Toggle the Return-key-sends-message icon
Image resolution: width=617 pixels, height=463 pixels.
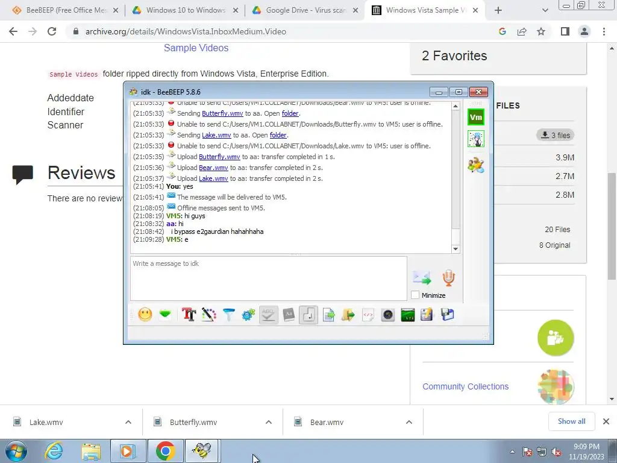pyautogui.click(x=308, y=315)
